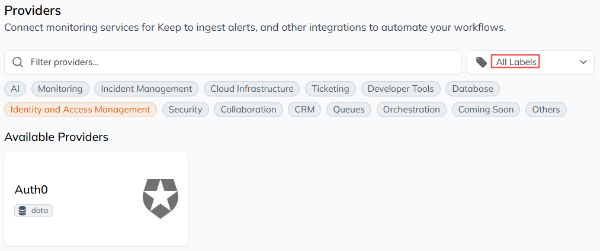This screenshot has height=251, width=600.
Task: Filter by Developer Tools category
Action: tap(400, 89)
